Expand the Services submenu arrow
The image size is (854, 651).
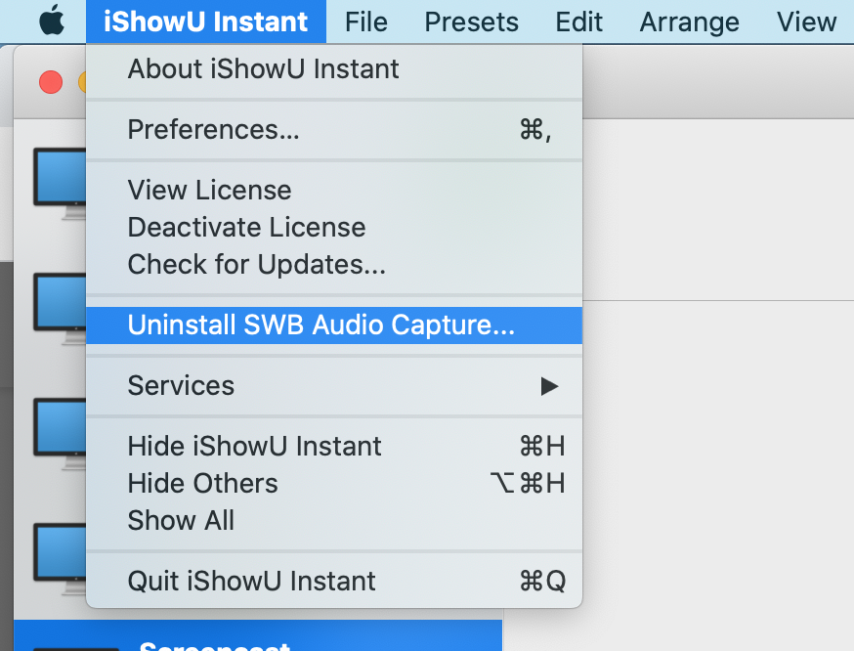point(549,386)
